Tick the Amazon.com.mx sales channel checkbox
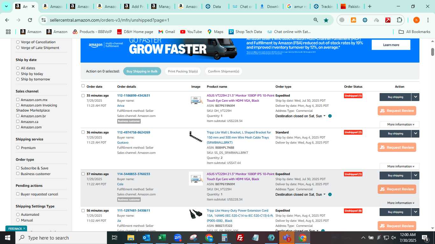Image resolution: width=435 pixels, height=244 pixels. tap(18, 99)
